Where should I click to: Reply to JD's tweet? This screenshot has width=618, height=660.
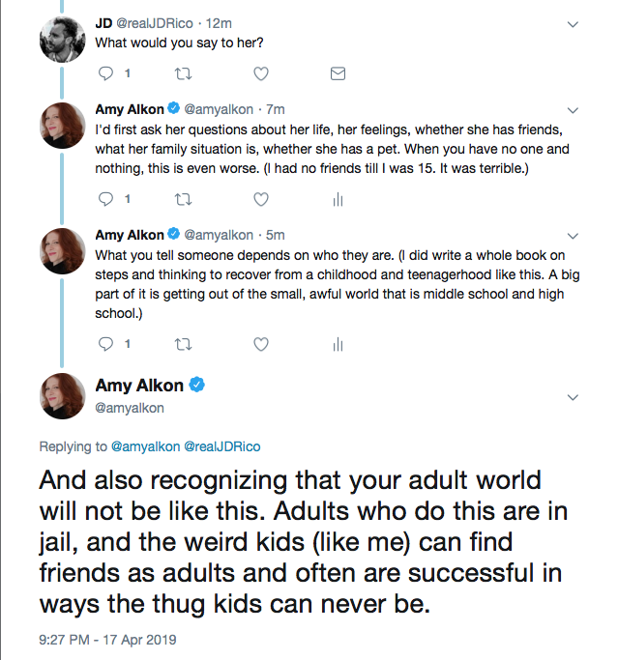[106, 73]
